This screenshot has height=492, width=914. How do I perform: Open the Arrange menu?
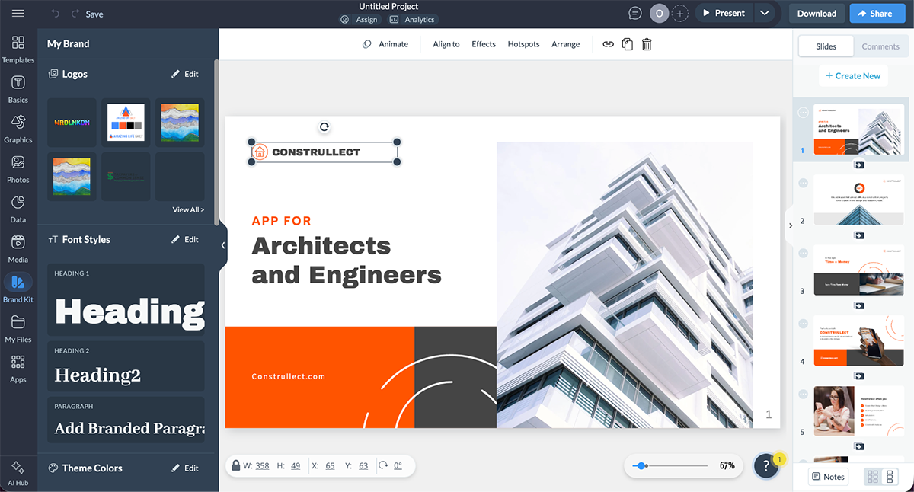(565, 44)
